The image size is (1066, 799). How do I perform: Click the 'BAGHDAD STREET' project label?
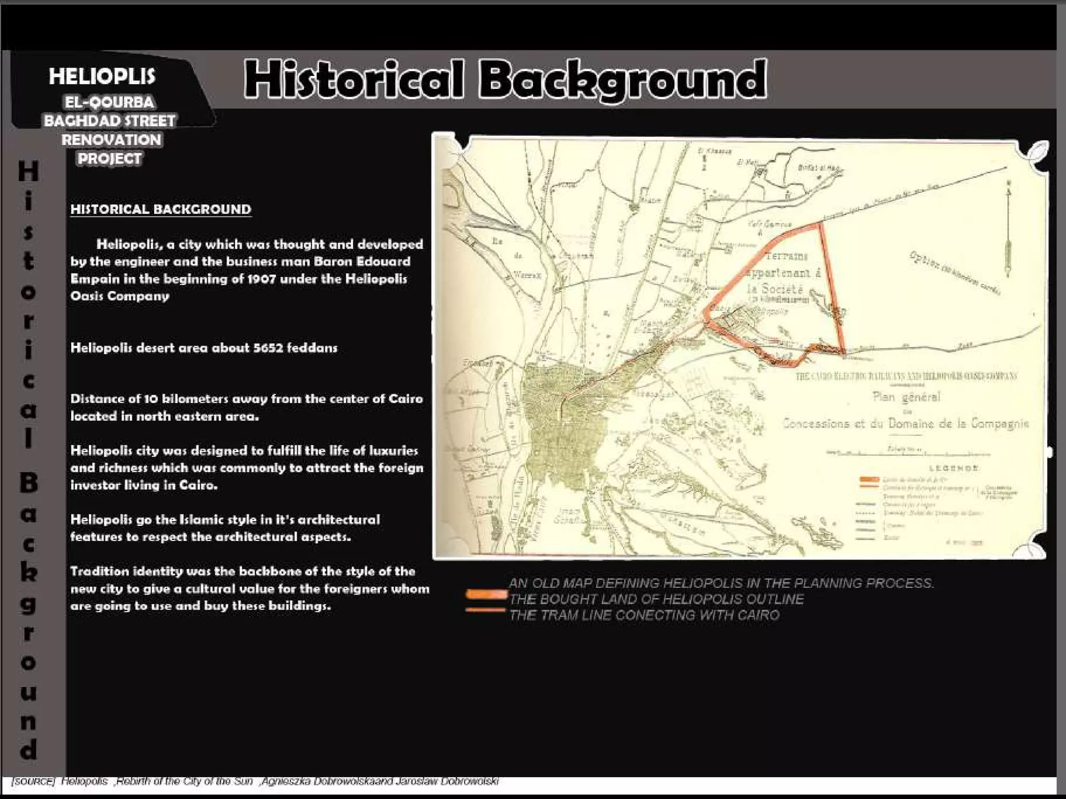109,121
